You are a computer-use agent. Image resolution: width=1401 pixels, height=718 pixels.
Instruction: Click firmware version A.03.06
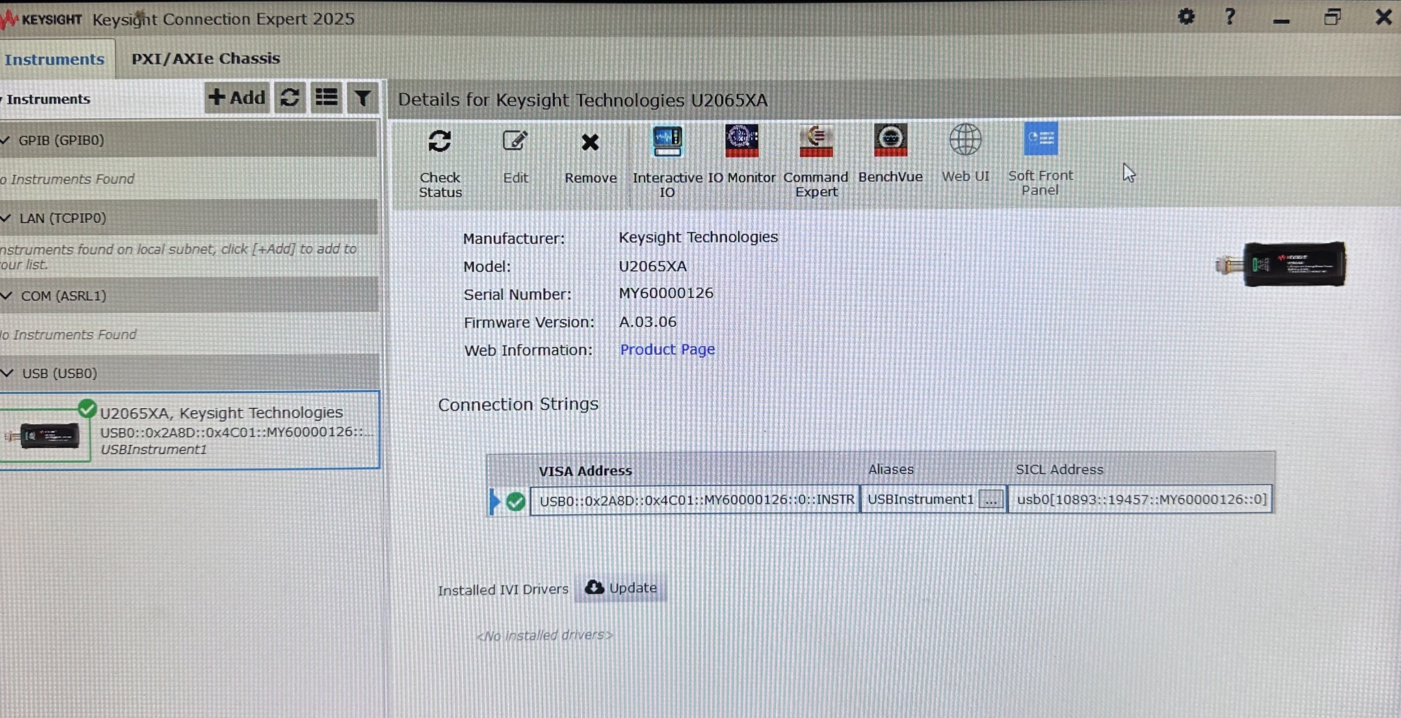point(647,322)
